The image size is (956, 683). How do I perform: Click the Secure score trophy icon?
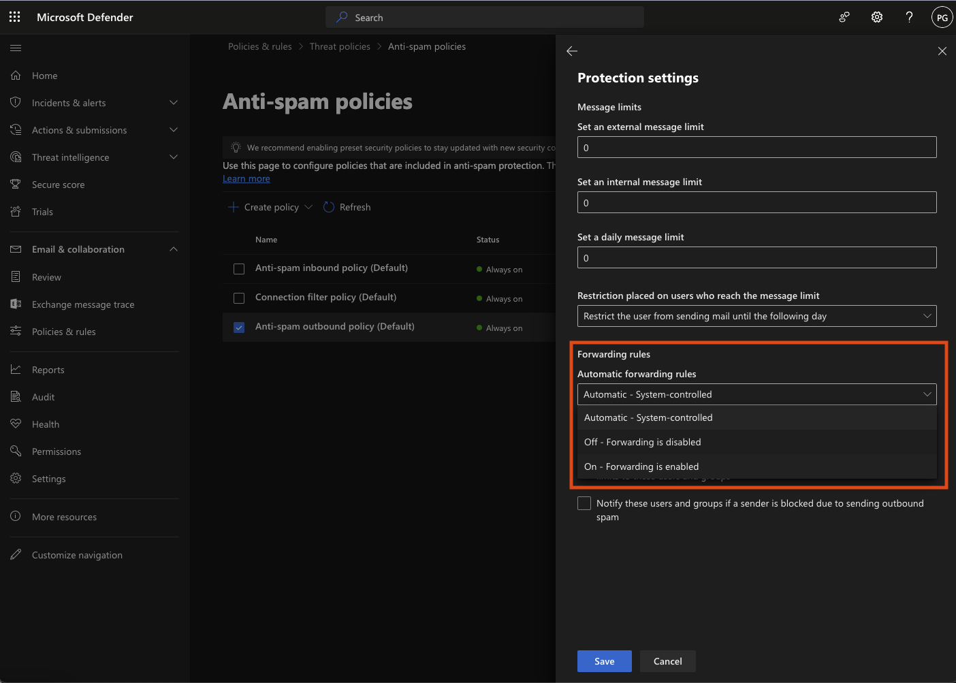[x=16, y=185]
